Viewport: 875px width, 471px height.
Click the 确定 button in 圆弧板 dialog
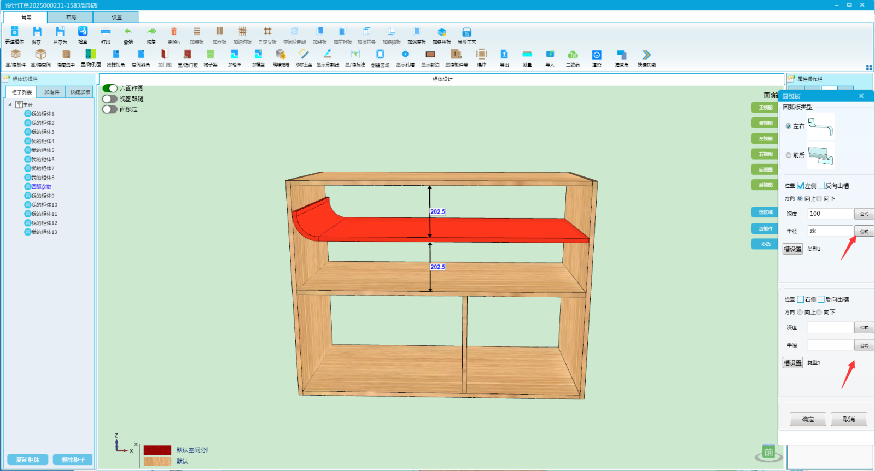coord(808,419)
